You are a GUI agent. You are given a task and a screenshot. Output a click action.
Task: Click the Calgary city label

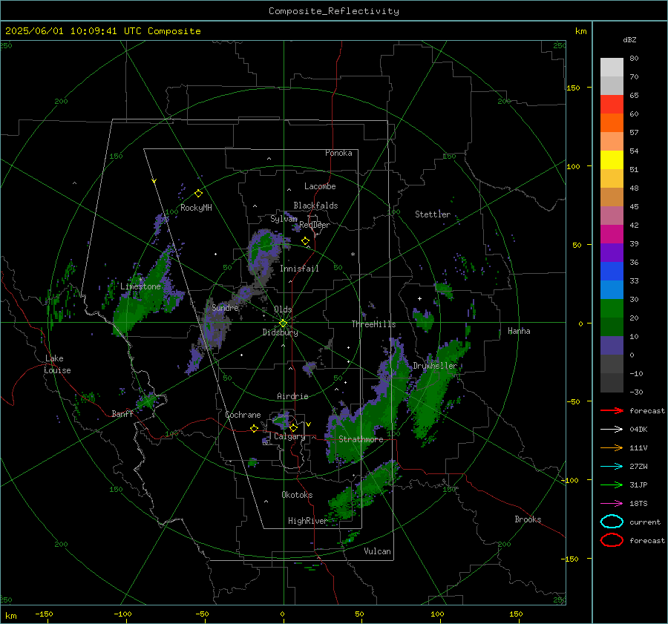289,436
